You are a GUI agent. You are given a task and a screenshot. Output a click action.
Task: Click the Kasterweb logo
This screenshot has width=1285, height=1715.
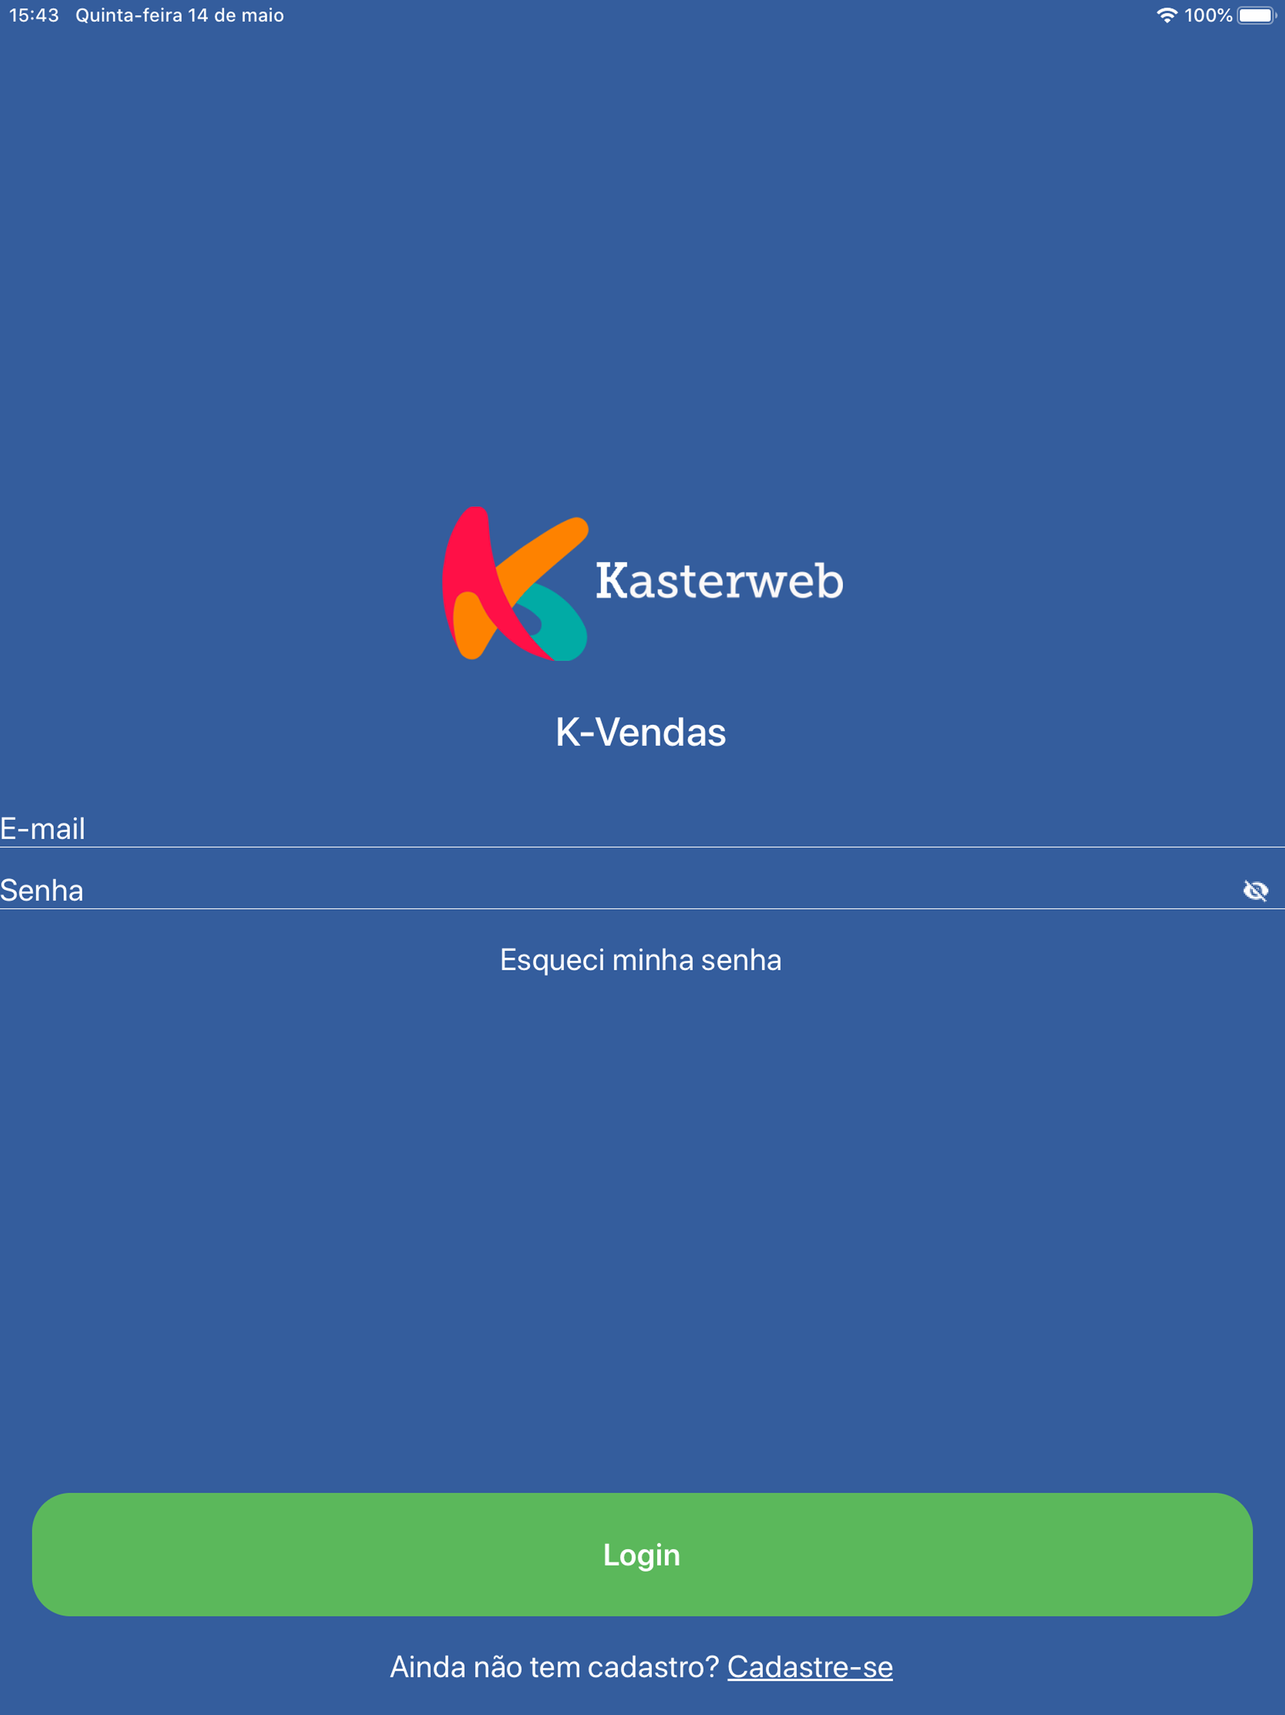pos(642,583)
